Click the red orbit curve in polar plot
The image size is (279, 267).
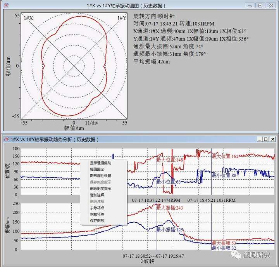tap(81, 16)
